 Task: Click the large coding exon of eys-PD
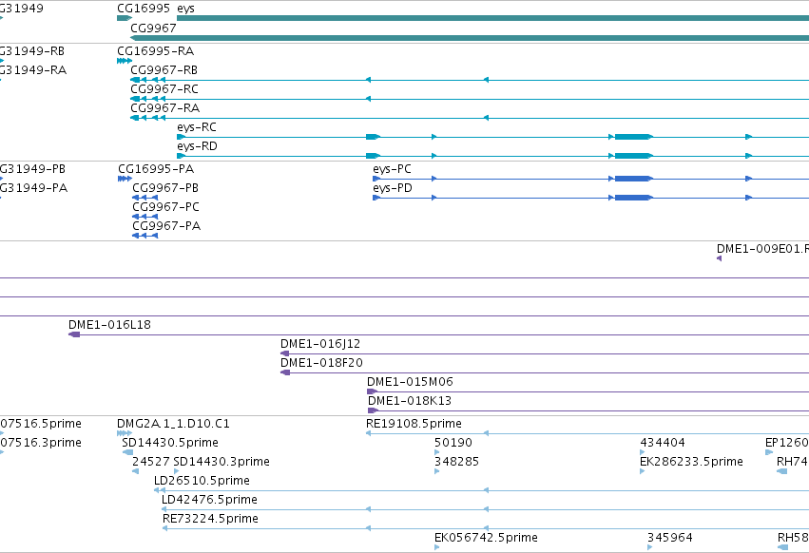point(634,198)
